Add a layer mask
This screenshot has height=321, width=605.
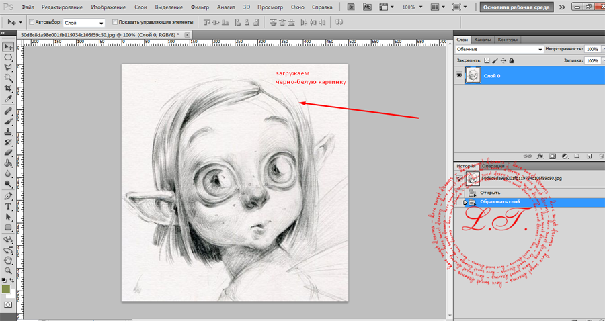point(553,156)
